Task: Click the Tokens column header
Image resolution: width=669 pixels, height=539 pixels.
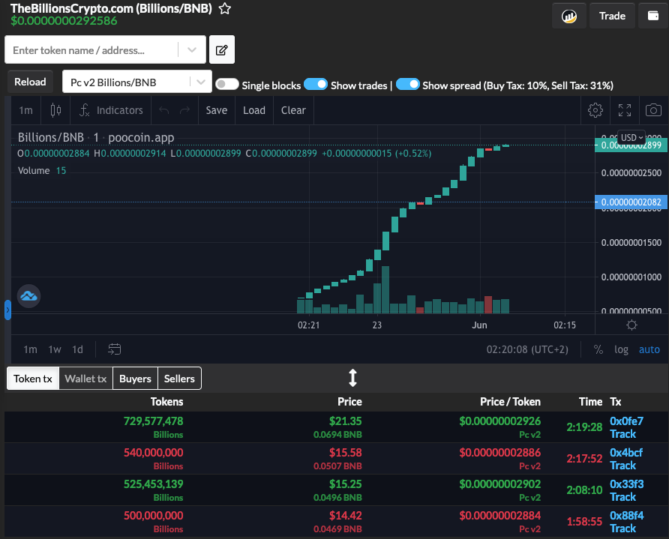Action: click(x=166, y=402)
